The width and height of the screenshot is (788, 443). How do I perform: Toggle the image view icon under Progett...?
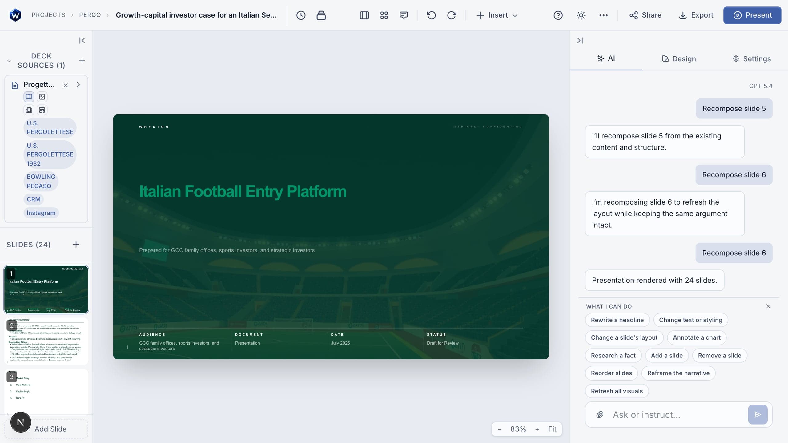coord(42,97)
